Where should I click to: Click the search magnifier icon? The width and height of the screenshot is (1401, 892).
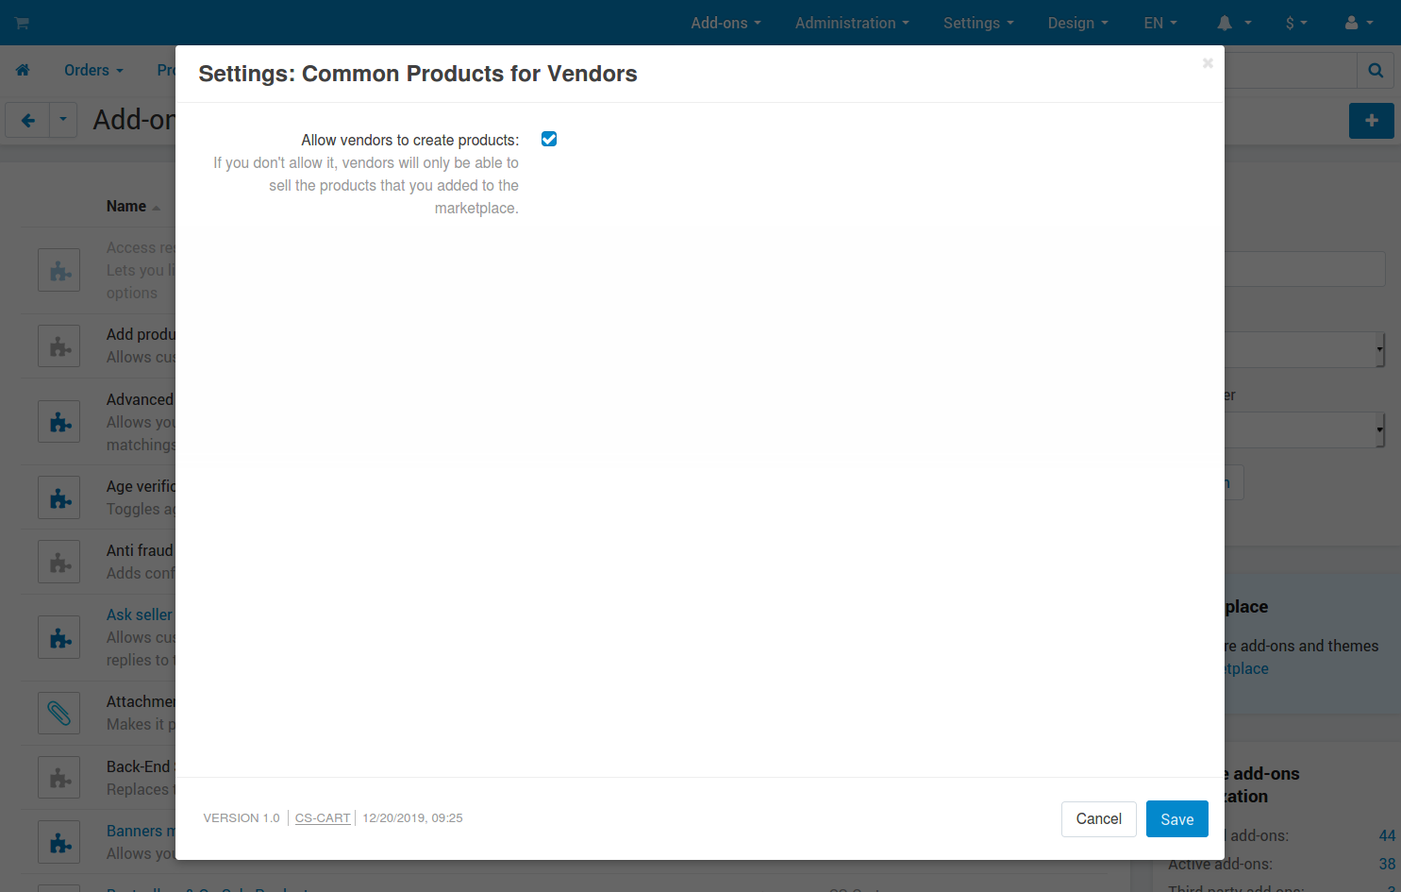[1376, 71]
